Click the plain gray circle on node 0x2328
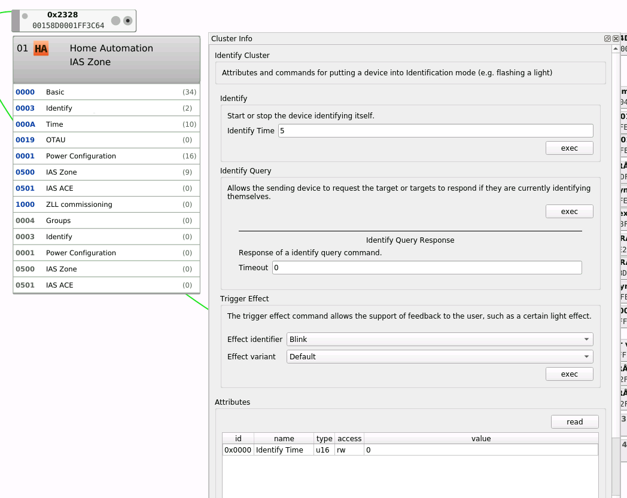627x498 pixels. 115,20
